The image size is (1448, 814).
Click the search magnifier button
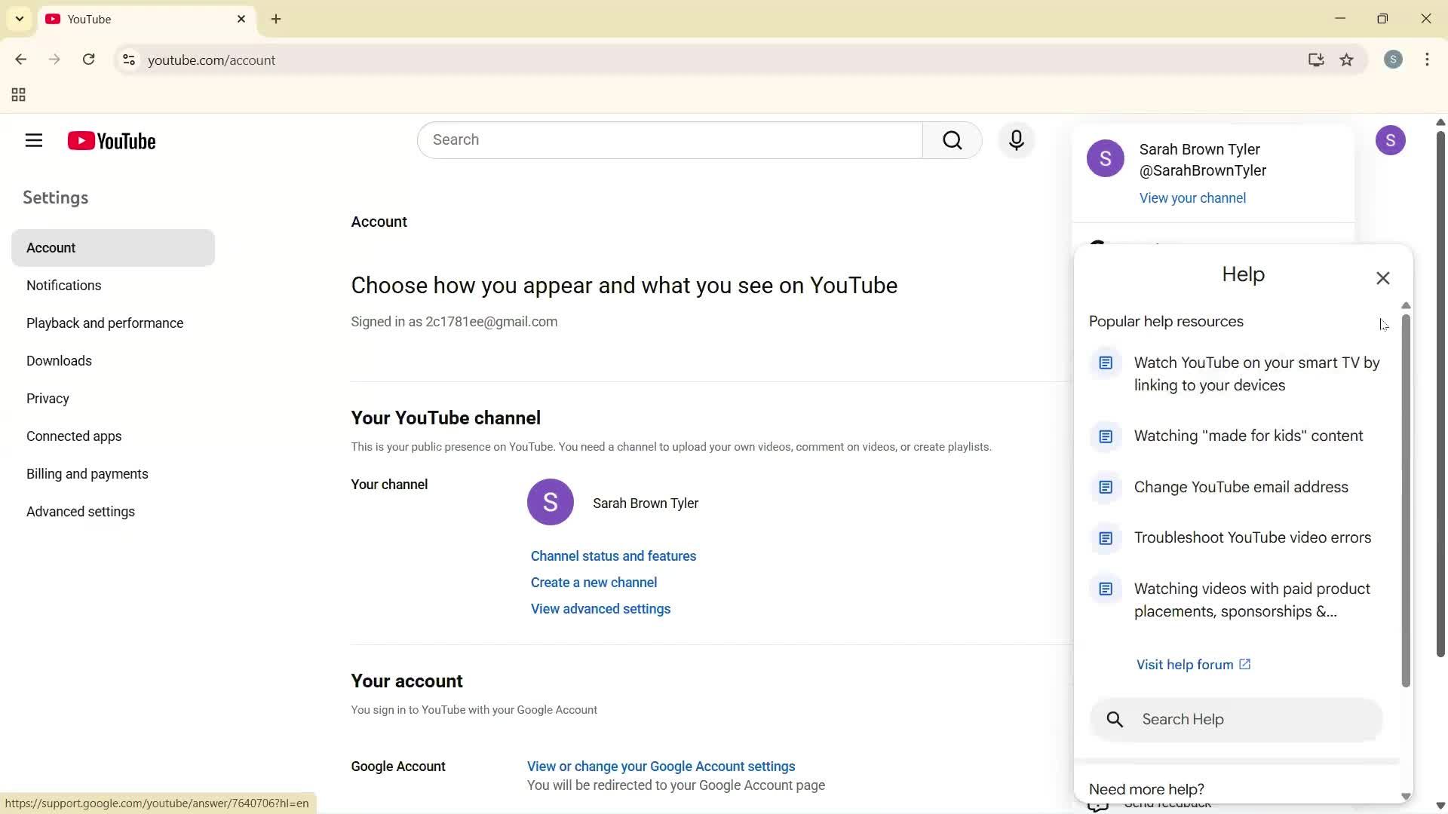952,140
